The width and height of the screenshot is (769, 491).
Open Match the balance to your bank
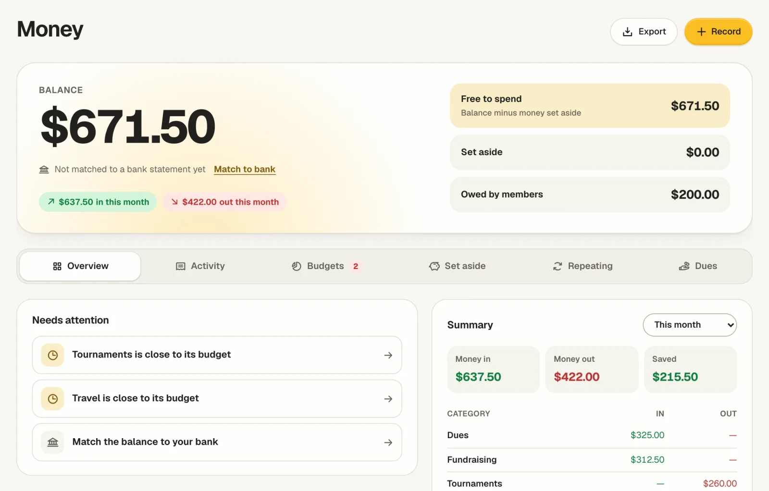[x=217, y=442]
